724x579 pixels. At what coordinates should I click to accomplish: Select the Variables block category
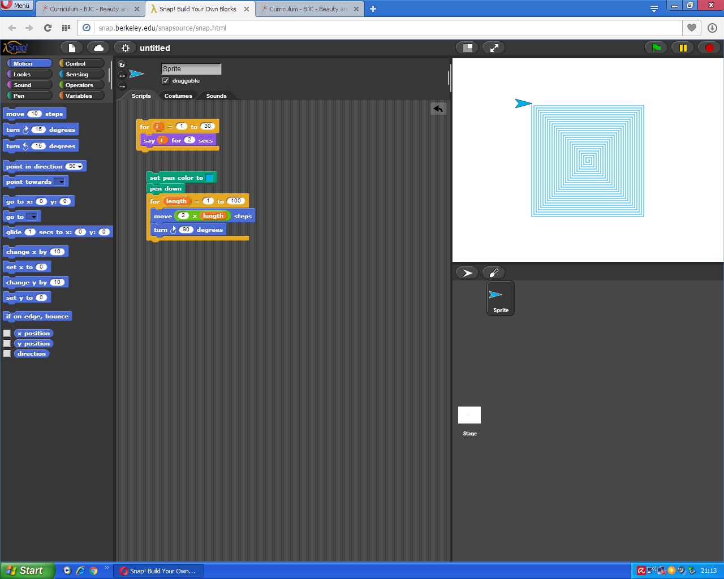pos(82,96)
